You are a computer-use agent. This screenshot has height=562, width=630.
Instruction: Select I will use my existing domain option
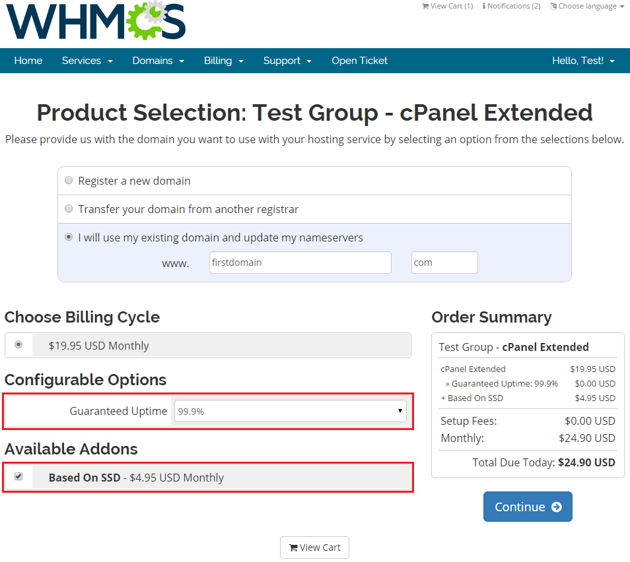click(x=69, y=237)
